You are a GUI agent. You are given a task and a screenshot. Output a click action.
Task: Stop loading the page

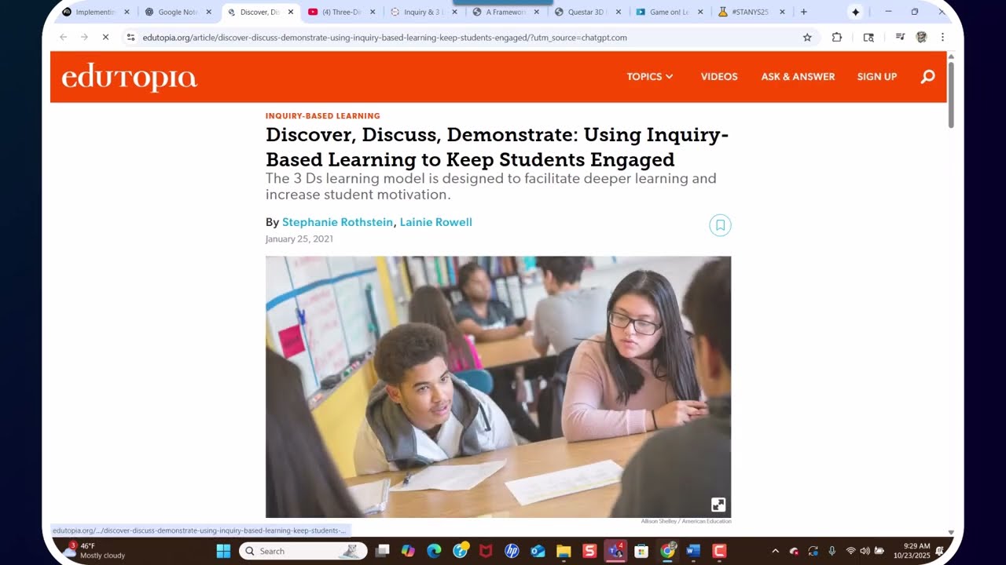click(106, 37)
